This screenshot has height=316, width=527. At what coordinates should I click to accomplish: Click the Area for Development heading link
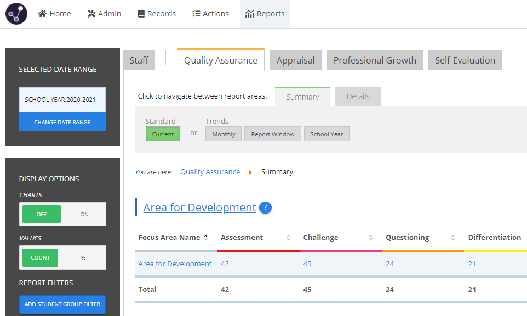[x=199, y=208]
